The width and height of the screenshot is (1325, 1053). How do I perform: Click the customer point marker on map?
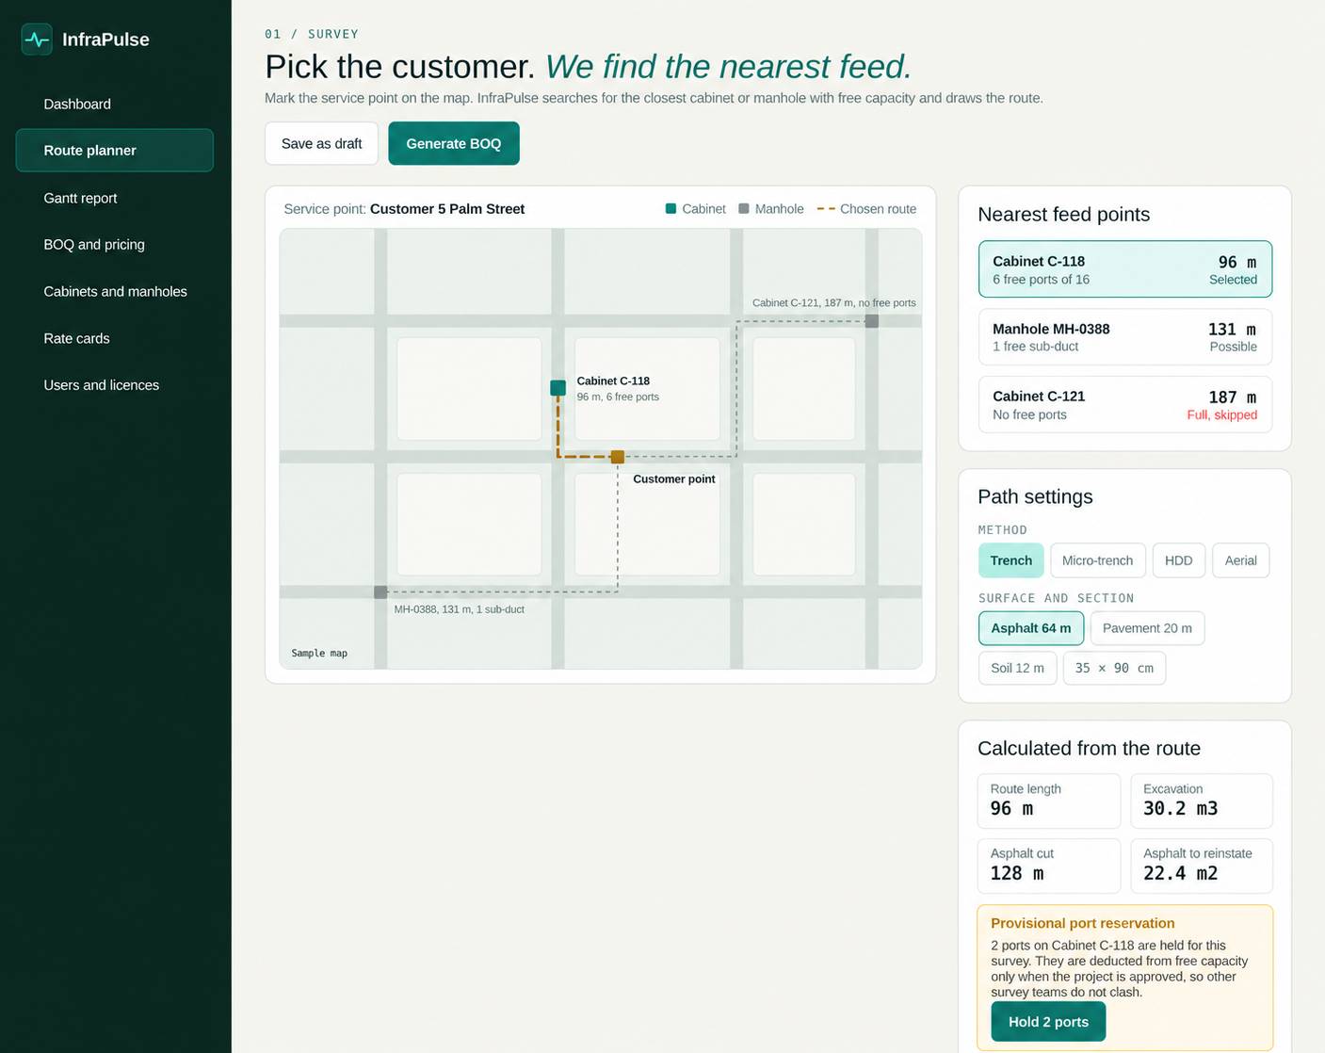618,457
